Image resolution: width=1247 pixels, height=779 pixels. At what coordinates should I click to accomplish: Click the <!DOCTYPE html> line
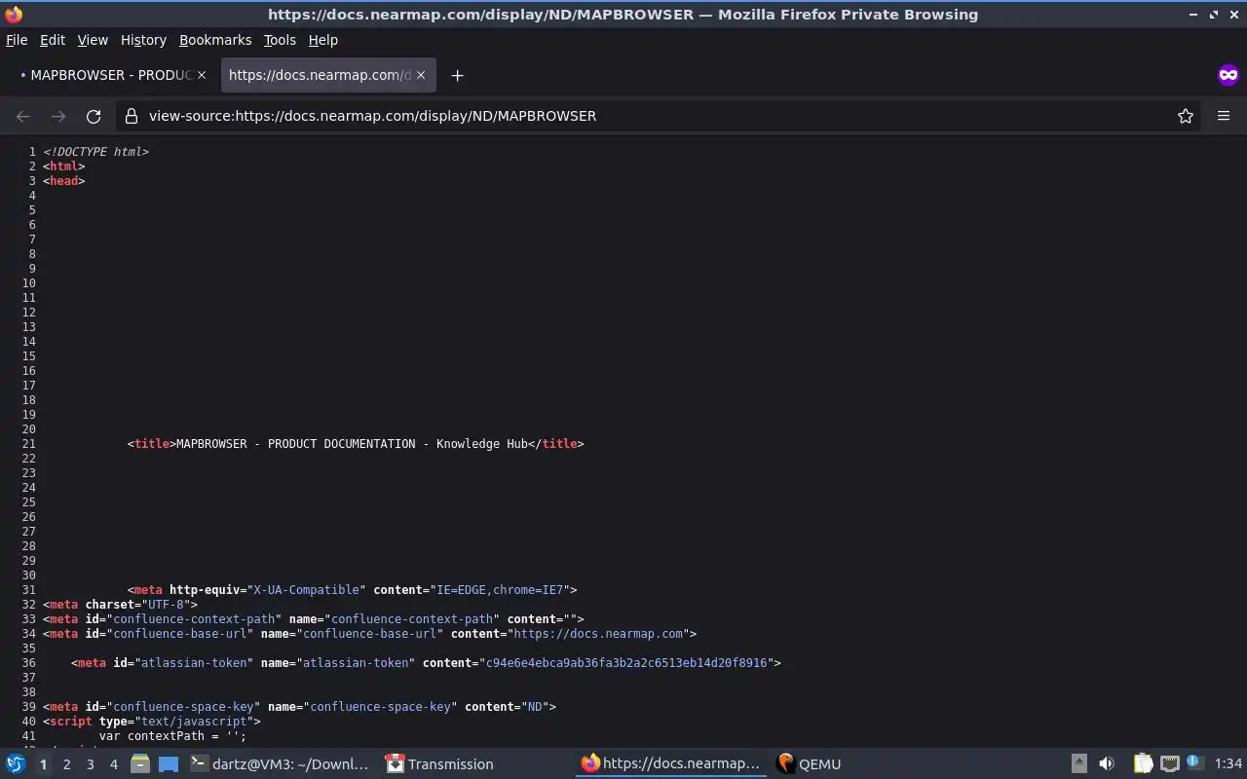(x=95, y=152)
